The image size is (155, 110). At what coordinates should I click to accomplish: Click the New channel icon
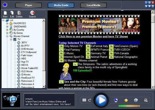pos(5,13)
